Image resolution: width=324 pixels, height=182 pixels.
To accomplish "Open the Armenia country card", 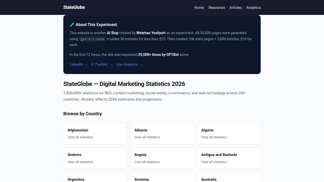I will click(x=162, y=177).
